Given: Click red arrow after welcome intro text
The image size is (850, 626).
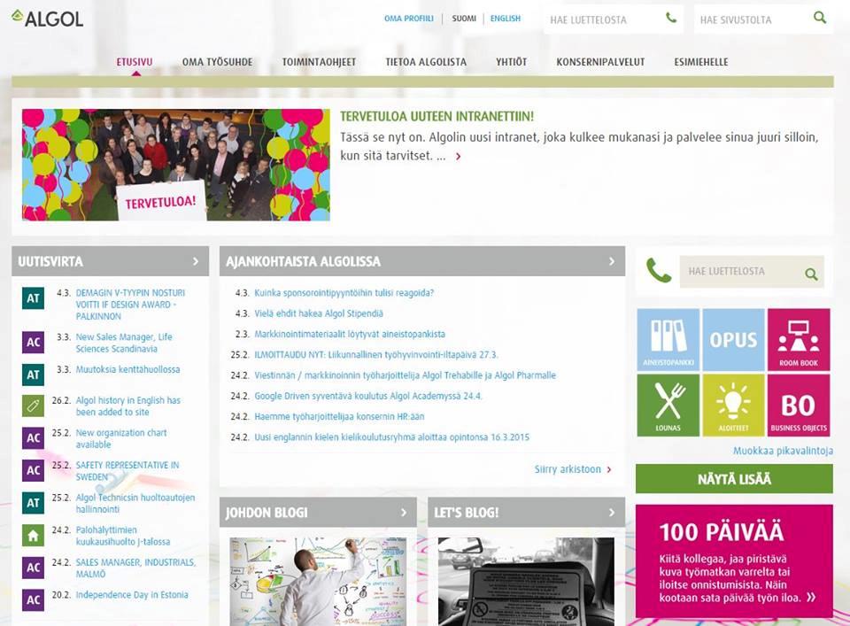Looking at the screenshot, I should coord(458,156).
